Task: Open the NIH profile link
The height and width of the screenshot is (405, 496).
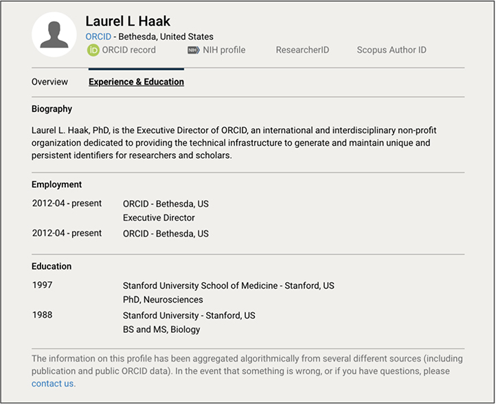Action: click(x=223, y=50)
